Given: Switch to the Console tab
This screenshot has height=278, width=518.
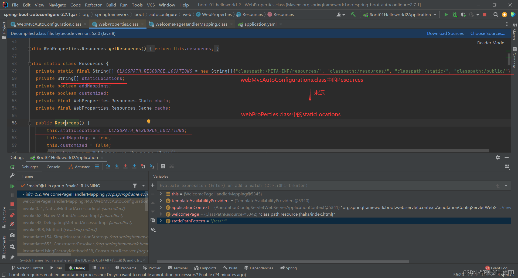Looking at the screenshot, I should click(x=53, y=167).
